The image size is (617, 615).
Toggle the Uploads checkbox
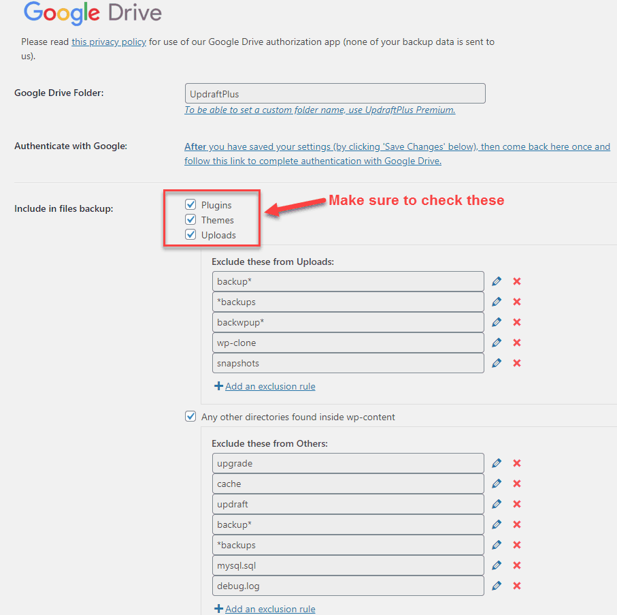(190, 234)
